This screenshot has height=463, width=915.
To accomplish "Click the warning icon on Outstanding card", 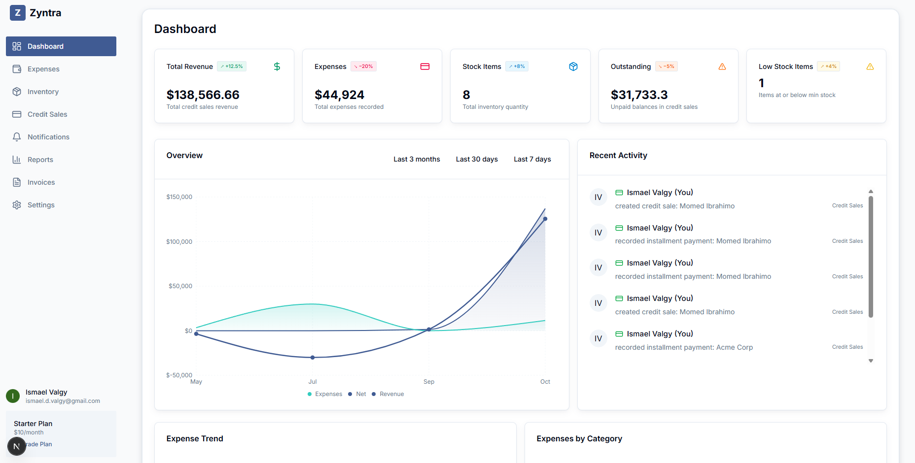I will coord(722,66).
